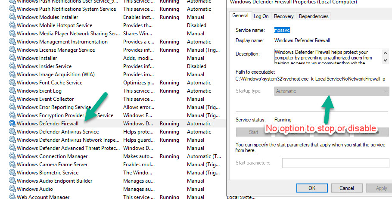Screen dimensions: 392x199
Task: Select Windows Insider Service name
Action: coord(44,66)
